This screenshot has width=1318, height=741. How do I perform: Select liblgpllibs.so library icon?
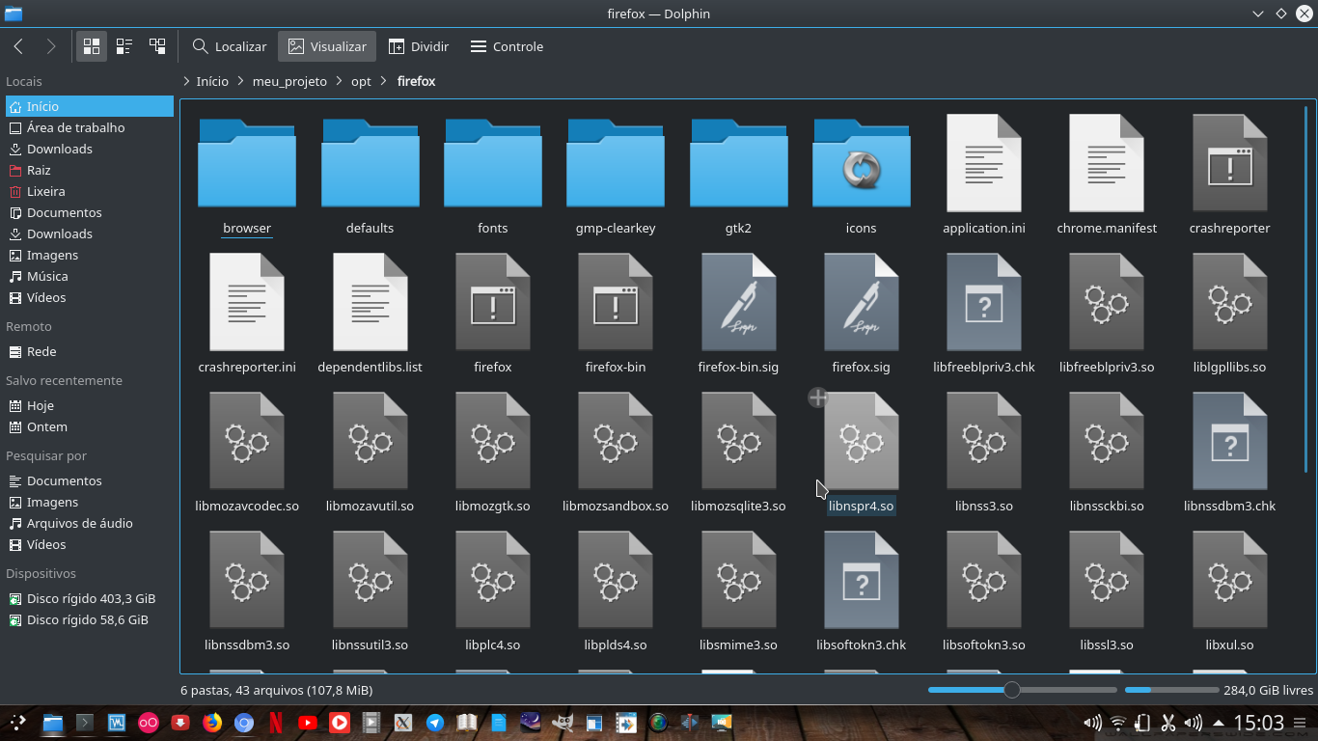(1229, 302)
